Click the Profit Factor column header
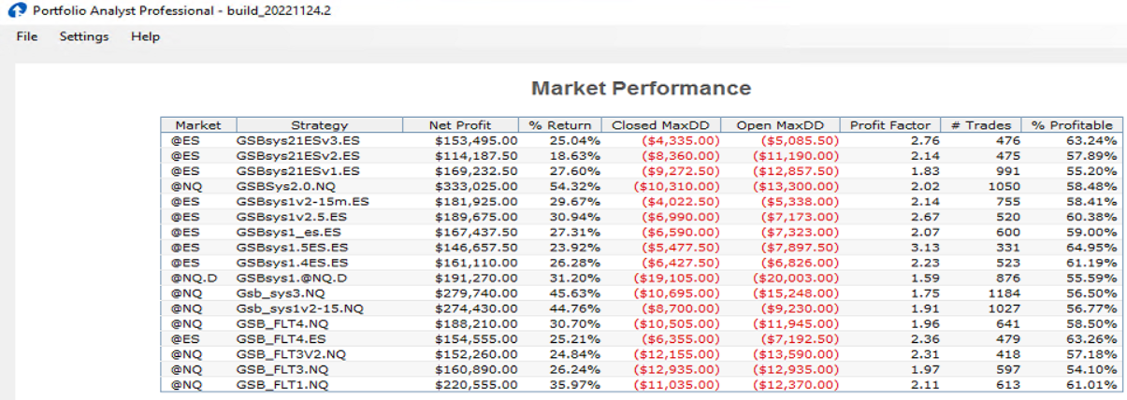The width and height of the screenshot is (1127, 400). (890, 125)
